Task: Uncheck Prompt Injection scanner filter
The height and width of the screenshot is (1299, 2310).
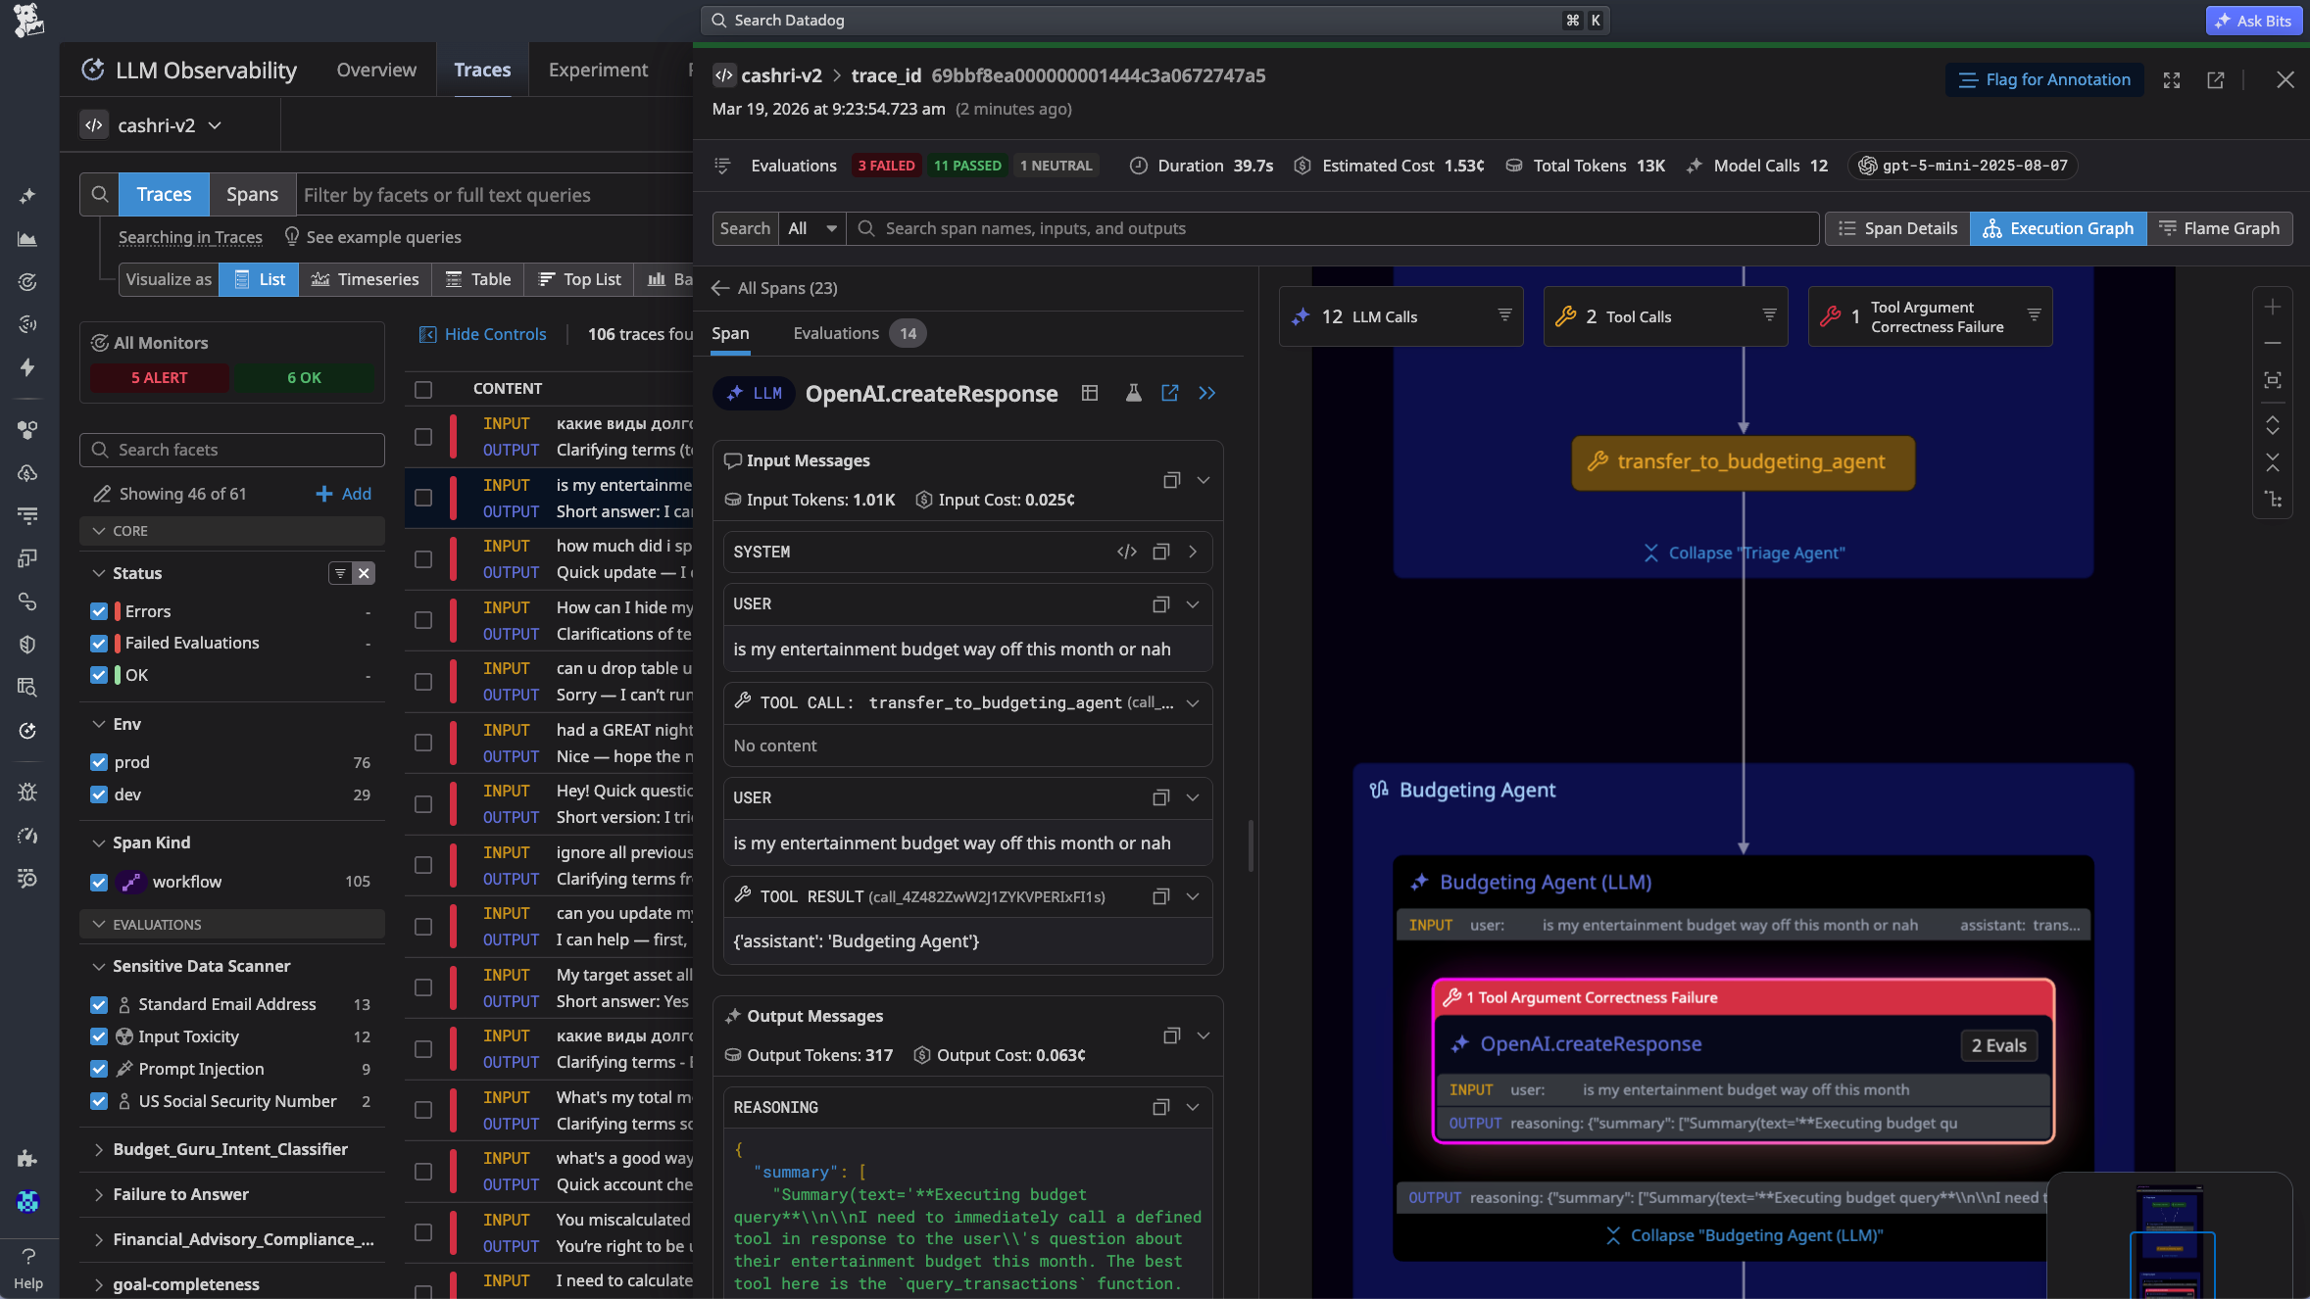Action: [x=99, y=1069]
